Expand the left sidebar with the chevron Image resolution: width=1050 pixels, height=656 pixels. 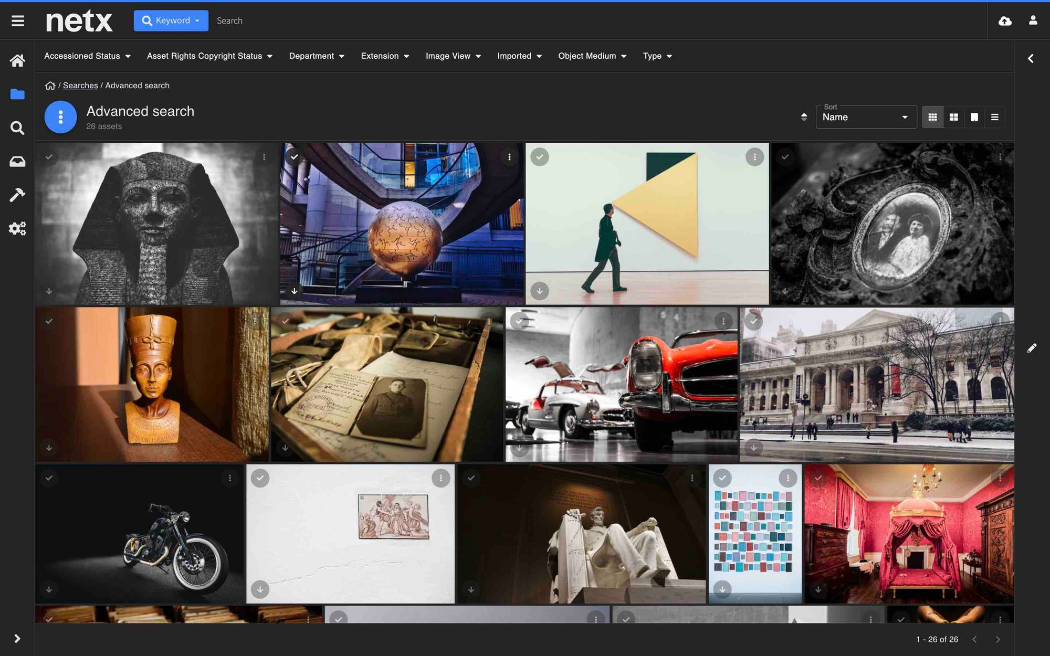17,638
